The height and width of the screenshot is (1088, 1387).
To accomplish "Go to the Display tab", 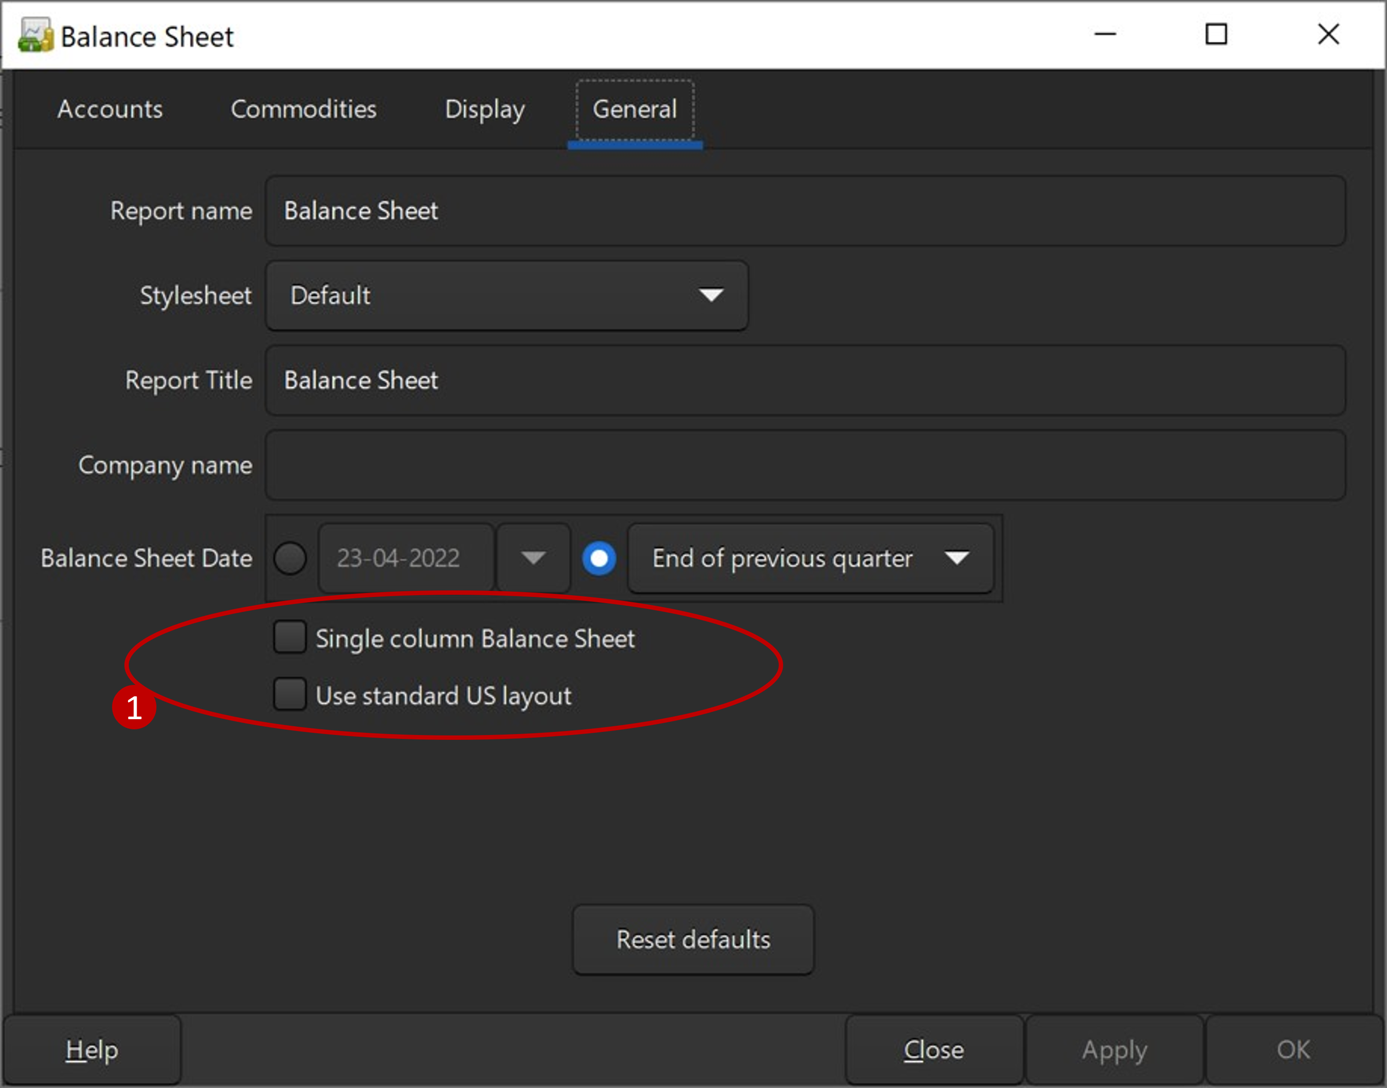I will [x=485, y=109].
